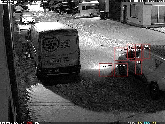This screenshot has height=124, width=165.
Task: Click the yellow FS status label
Action: click(x=140, y=123)
